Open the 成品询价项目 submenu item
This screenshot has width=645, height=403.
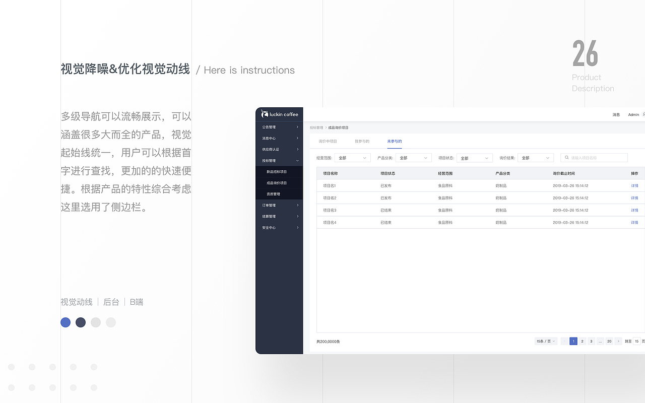pyautogui.click(x=279, y=183)
